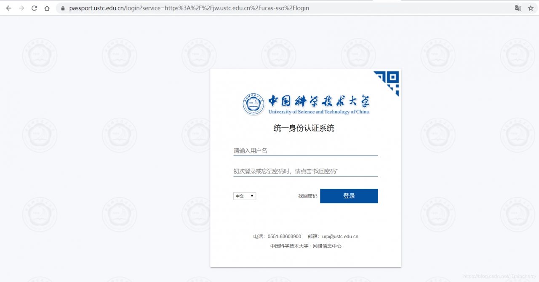This screenshot has width=539, height=282.
Task: Click the browser forward arrow
Action: tap(21, 8)
